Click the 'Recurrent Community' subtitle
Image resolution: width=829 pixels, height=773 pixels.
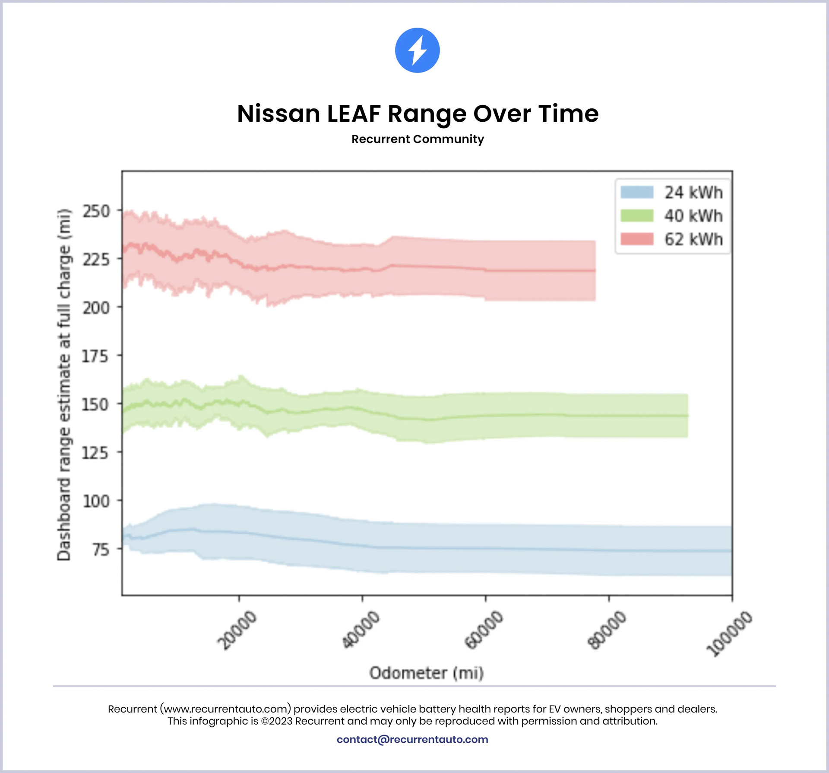click(418, 139)
